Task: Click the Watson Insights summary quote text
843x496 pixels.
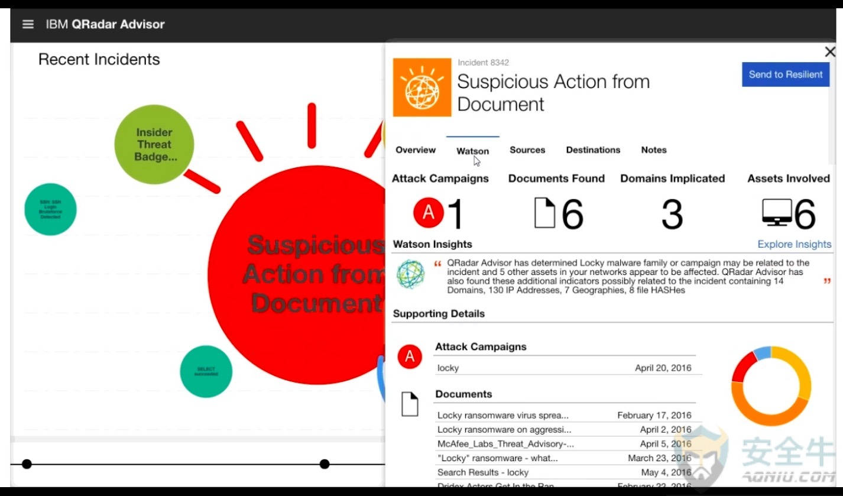Action: click(x=628, y=277)
